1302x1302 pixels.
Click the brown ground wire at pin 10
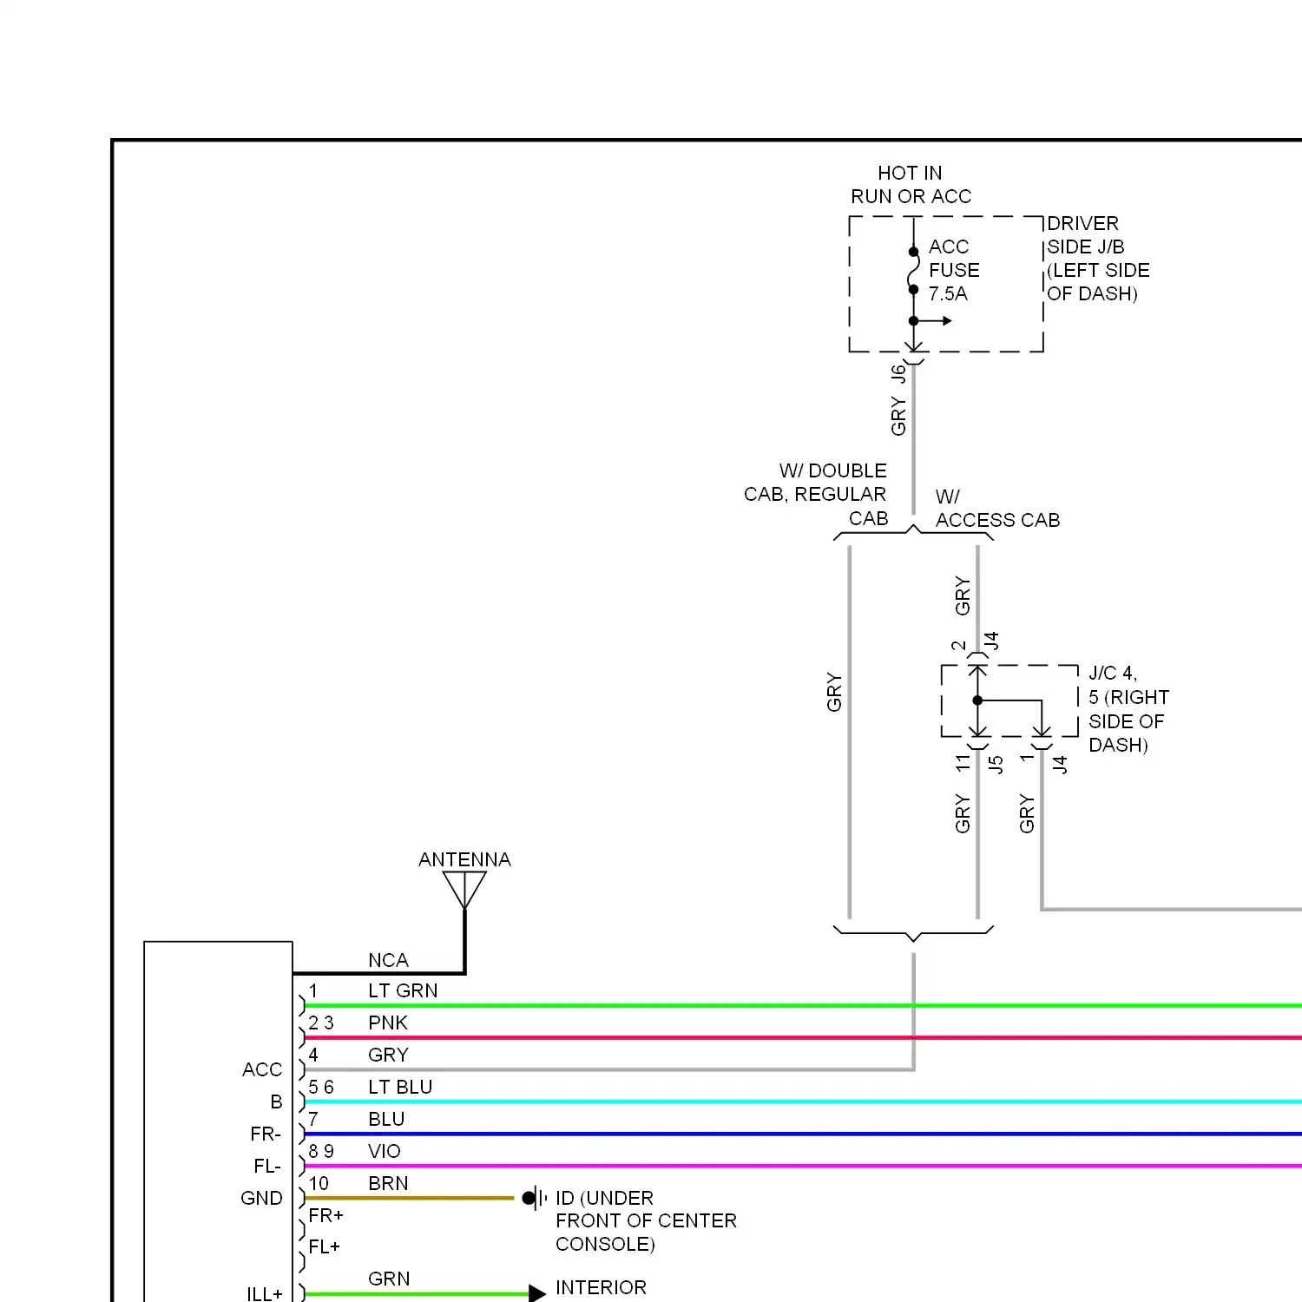pyautogui.click(x=410, y=1198)
